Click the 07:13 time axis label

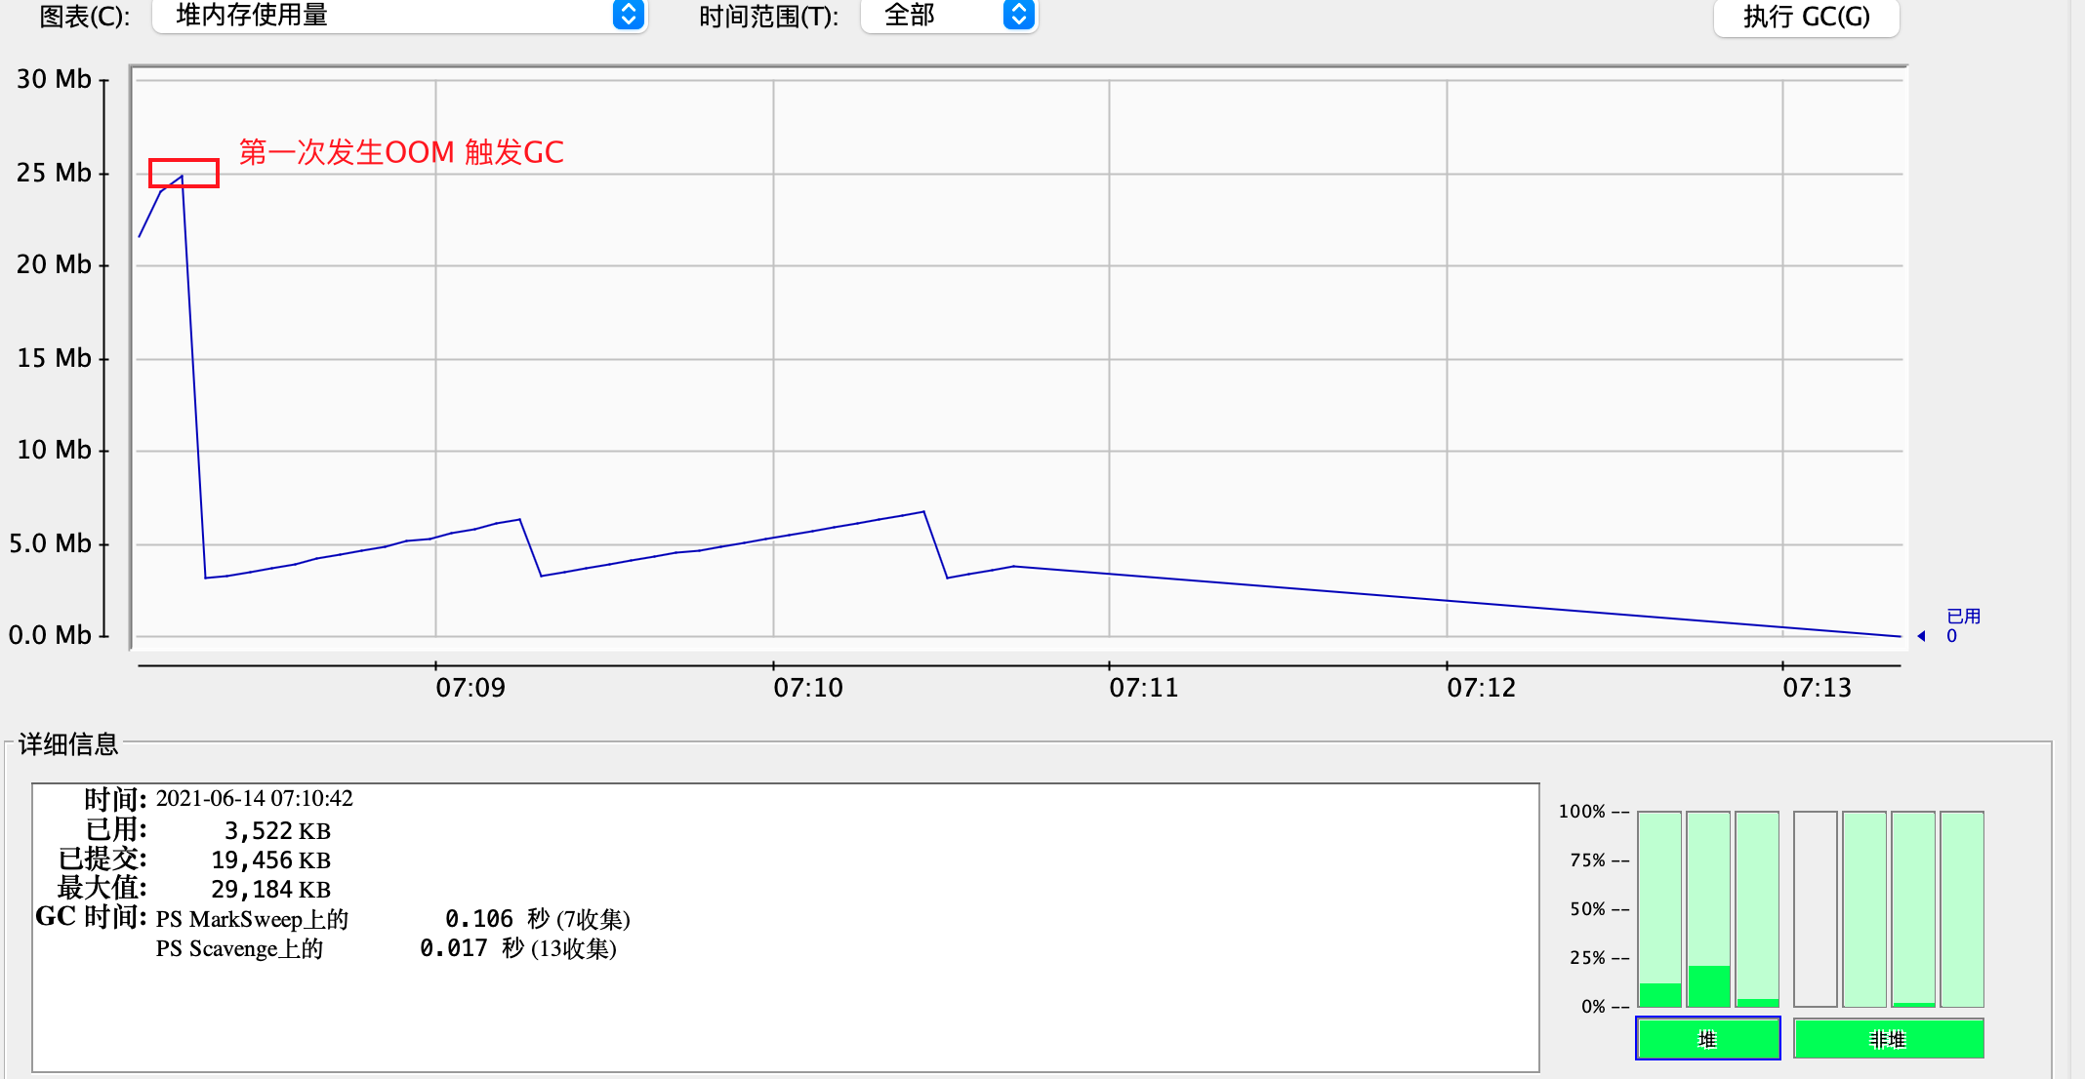[x=1818, y=688]
